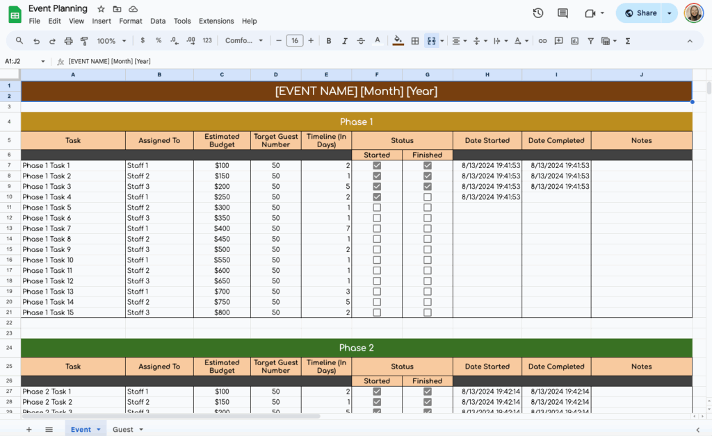
Task: Insert a chart from the toolbar
Action: [574, 40]
